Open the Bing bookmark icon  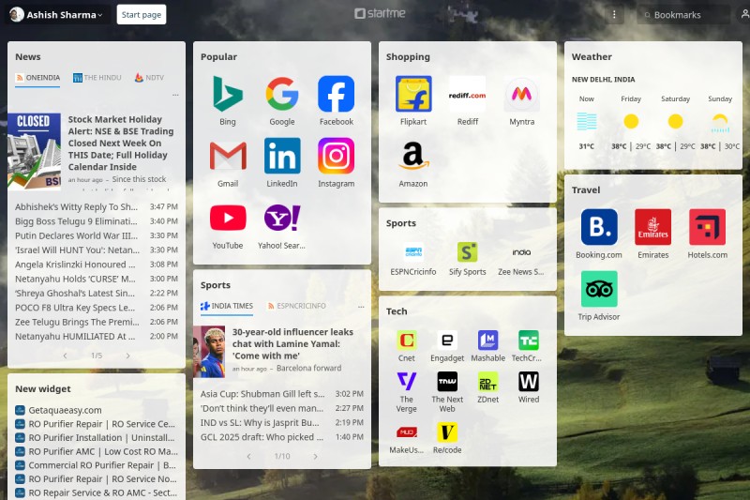click(228, 94)
